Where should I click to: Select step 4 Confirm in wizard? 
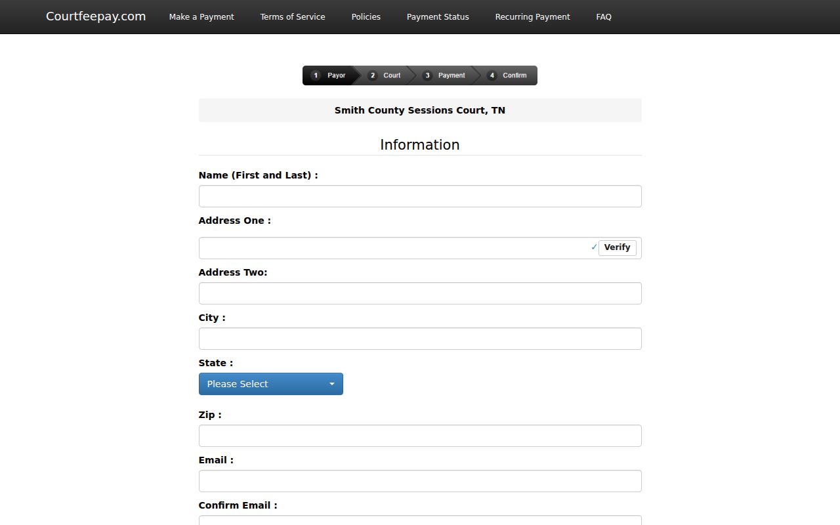[x=507, y=75]
